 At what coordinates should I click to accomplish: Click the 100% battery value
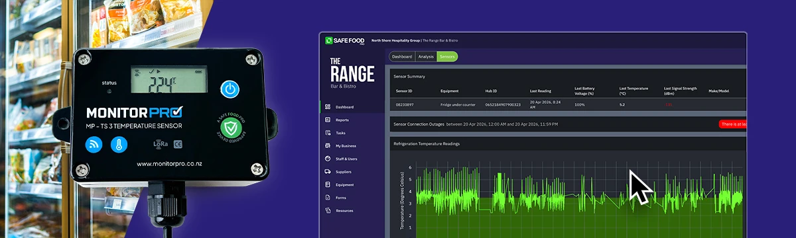pos(579,104)
